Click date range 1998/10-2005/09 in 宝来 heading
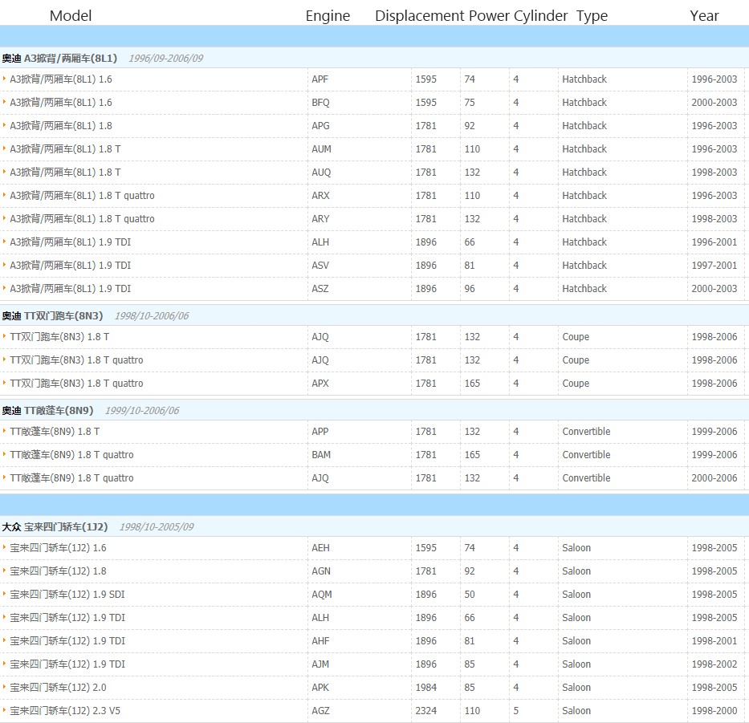The width and height of the screenshot is (749, 723). coord(157,526)
